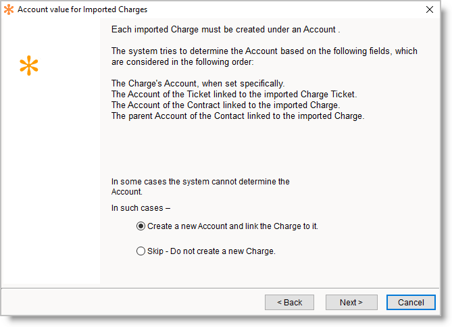Click the large orange asterisk logo
Viewport: 452px width, 327px height.
tap(29, 66)
